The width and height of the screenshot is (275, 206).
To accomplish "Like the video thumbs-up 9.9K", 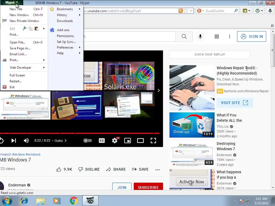I will (x=64, y=169).
